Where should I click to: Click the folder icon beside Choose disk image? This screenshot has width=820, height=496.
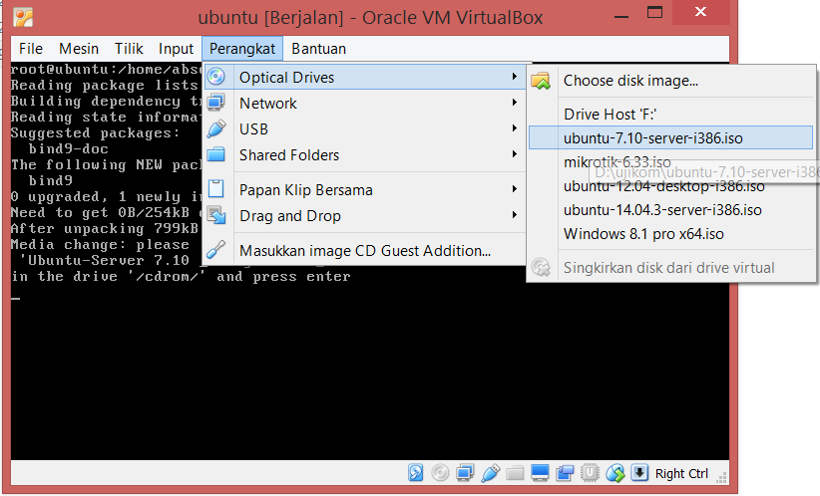click(541, 81)
